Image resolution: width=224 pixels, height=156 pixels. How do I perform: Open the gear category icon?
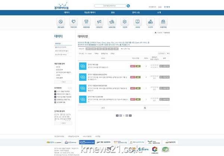point(125,21)
